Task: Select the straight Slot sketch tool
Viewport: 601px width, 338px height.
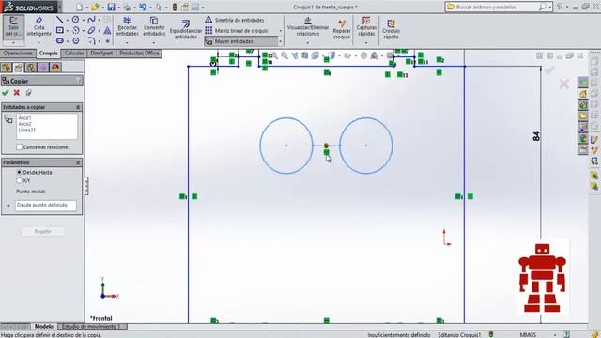Action: coord(60,40)
